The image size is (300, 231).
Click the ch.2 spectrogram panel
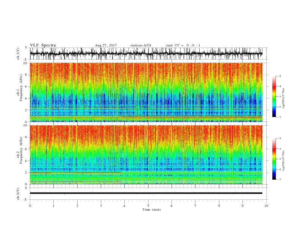tap(146, 155)
